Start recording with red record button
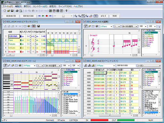The image size is (164, 123). coord(47,16)
